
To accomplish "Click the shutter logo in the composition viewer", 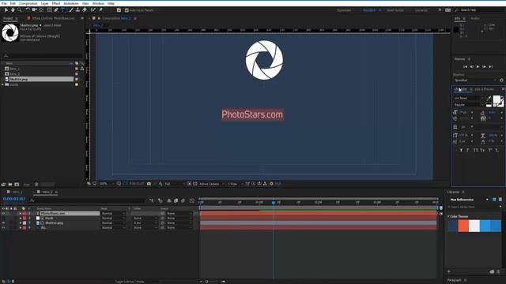I will pos(264,60).
